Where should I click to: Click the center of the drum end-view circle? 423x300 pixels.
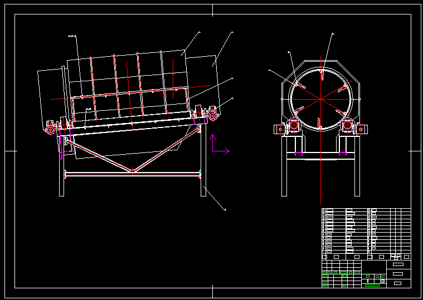[x=321, y=100]
